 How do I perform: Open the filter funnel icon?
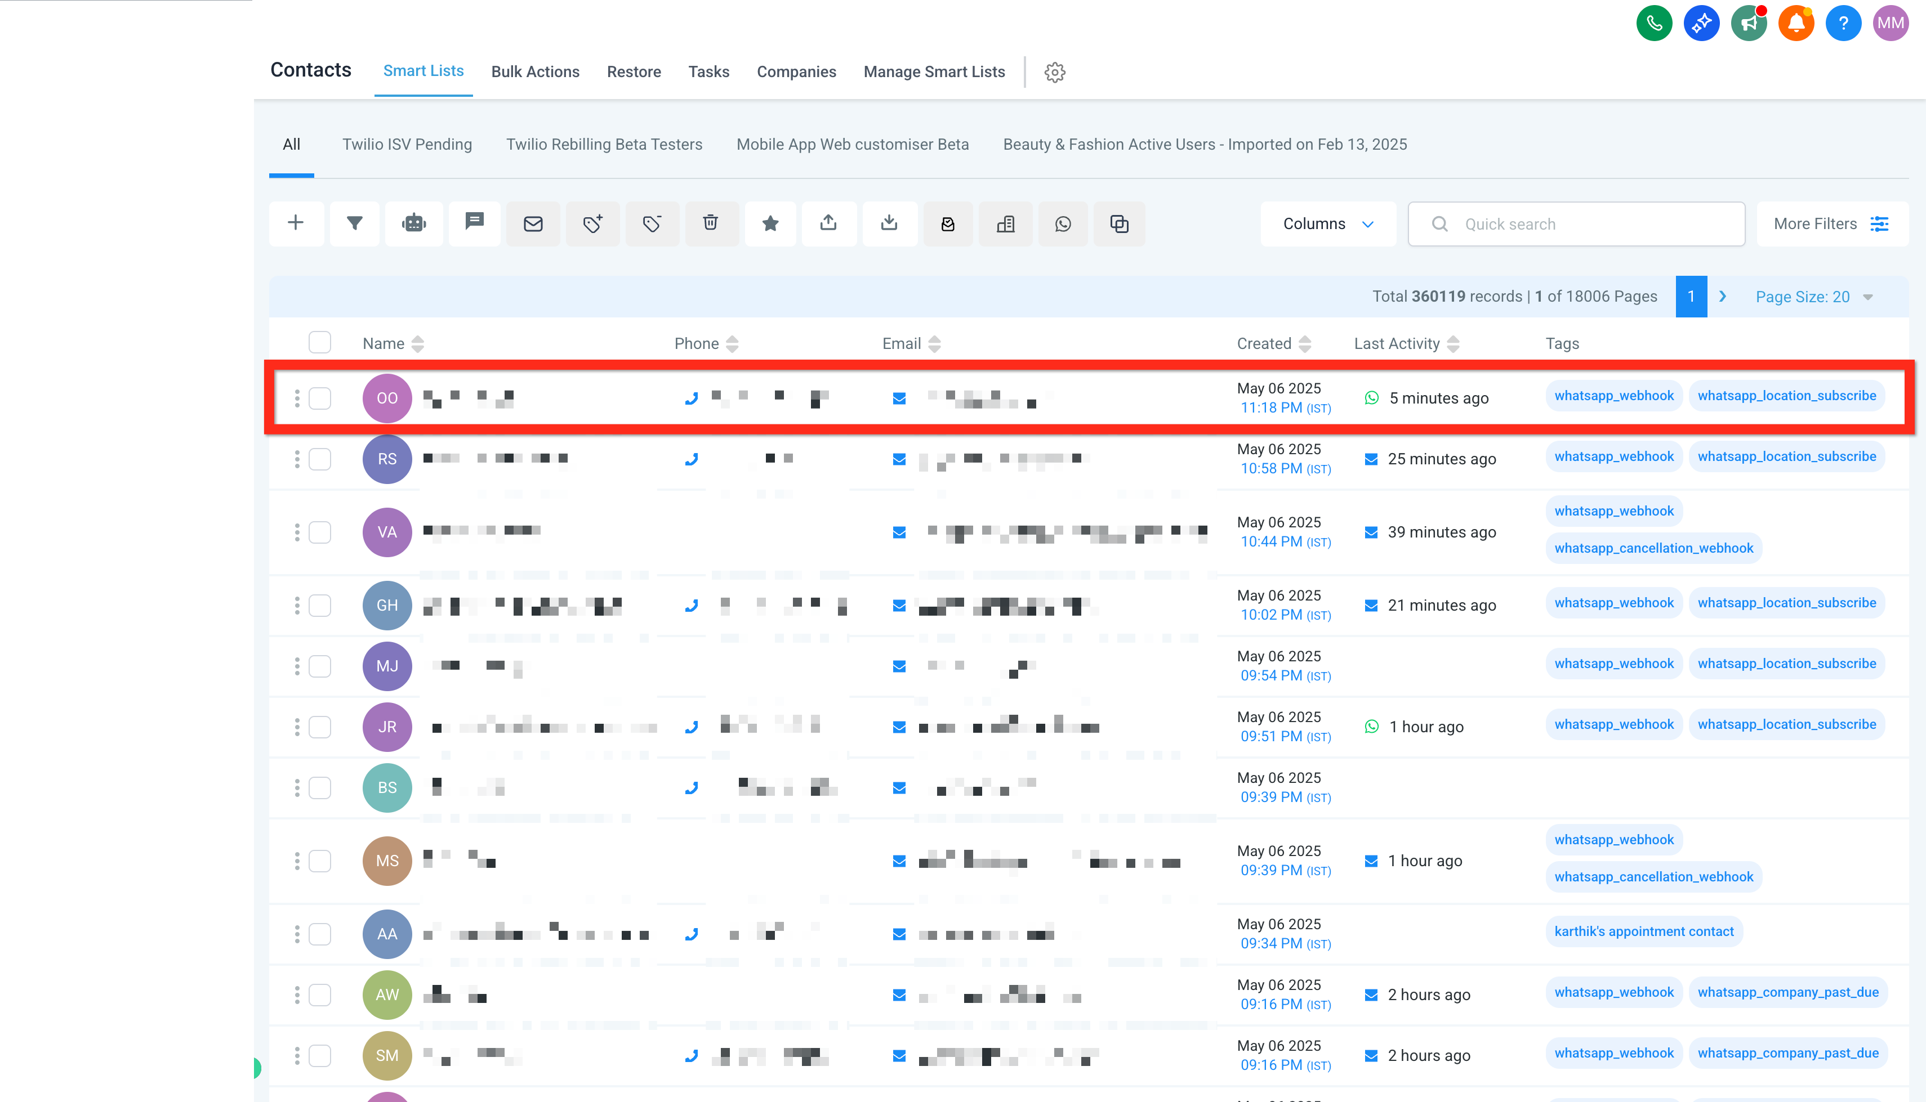tap(354, 223)
